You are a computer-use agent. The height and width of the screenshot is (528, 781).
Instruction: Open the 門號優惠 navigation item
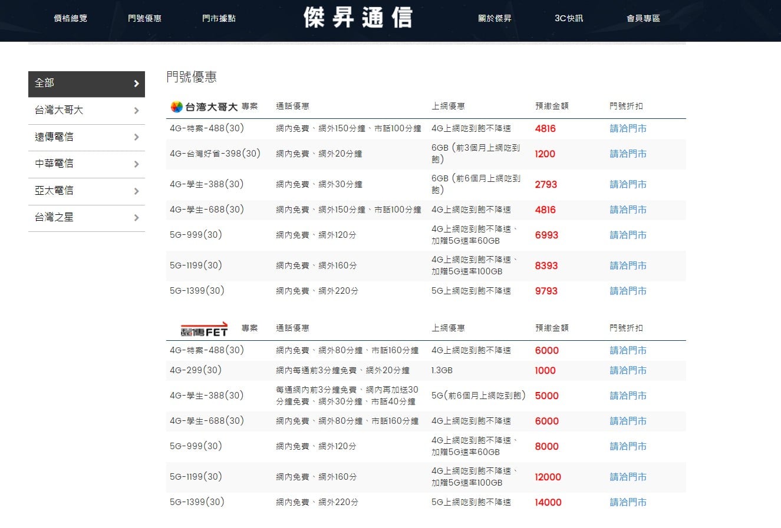pyautogui.click(x=144, y=18)
